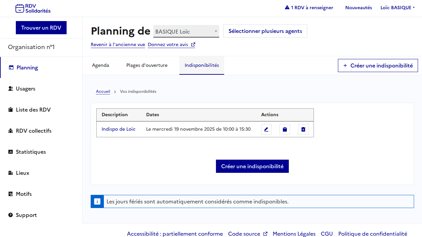Click the RDV Solidarités logo
422x237 pixels.
pyautogui.click(x=33, y=9)
